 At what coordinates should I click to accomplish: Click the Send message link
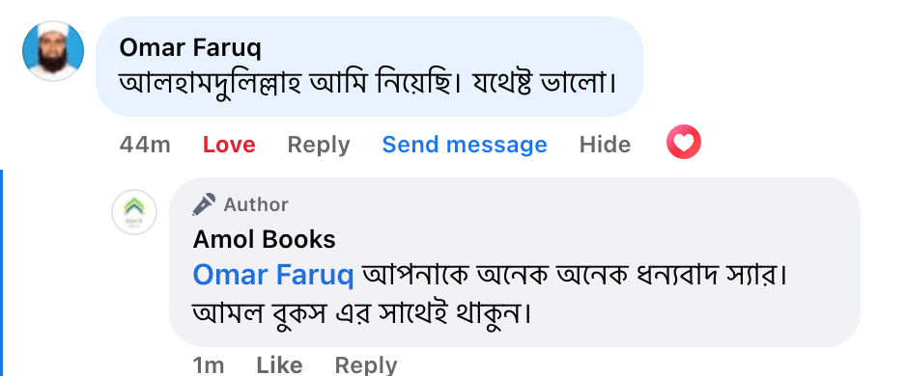point(465,145)
